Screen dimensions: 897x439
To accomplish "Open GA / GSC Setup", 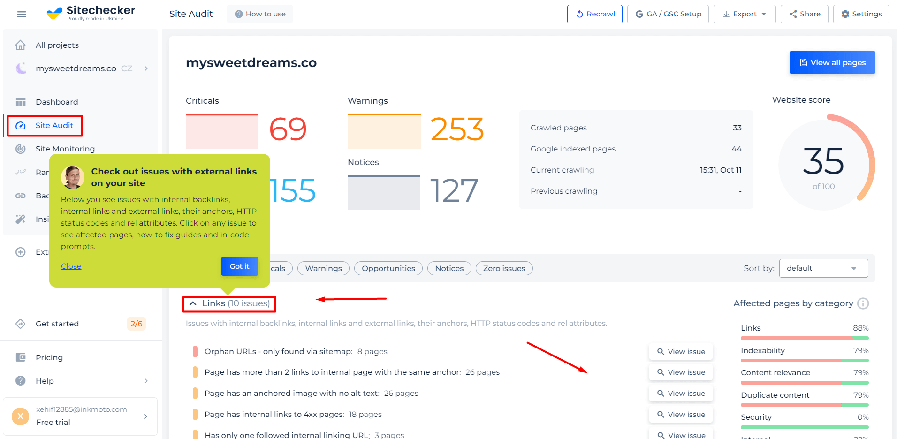I will (668, 14).
